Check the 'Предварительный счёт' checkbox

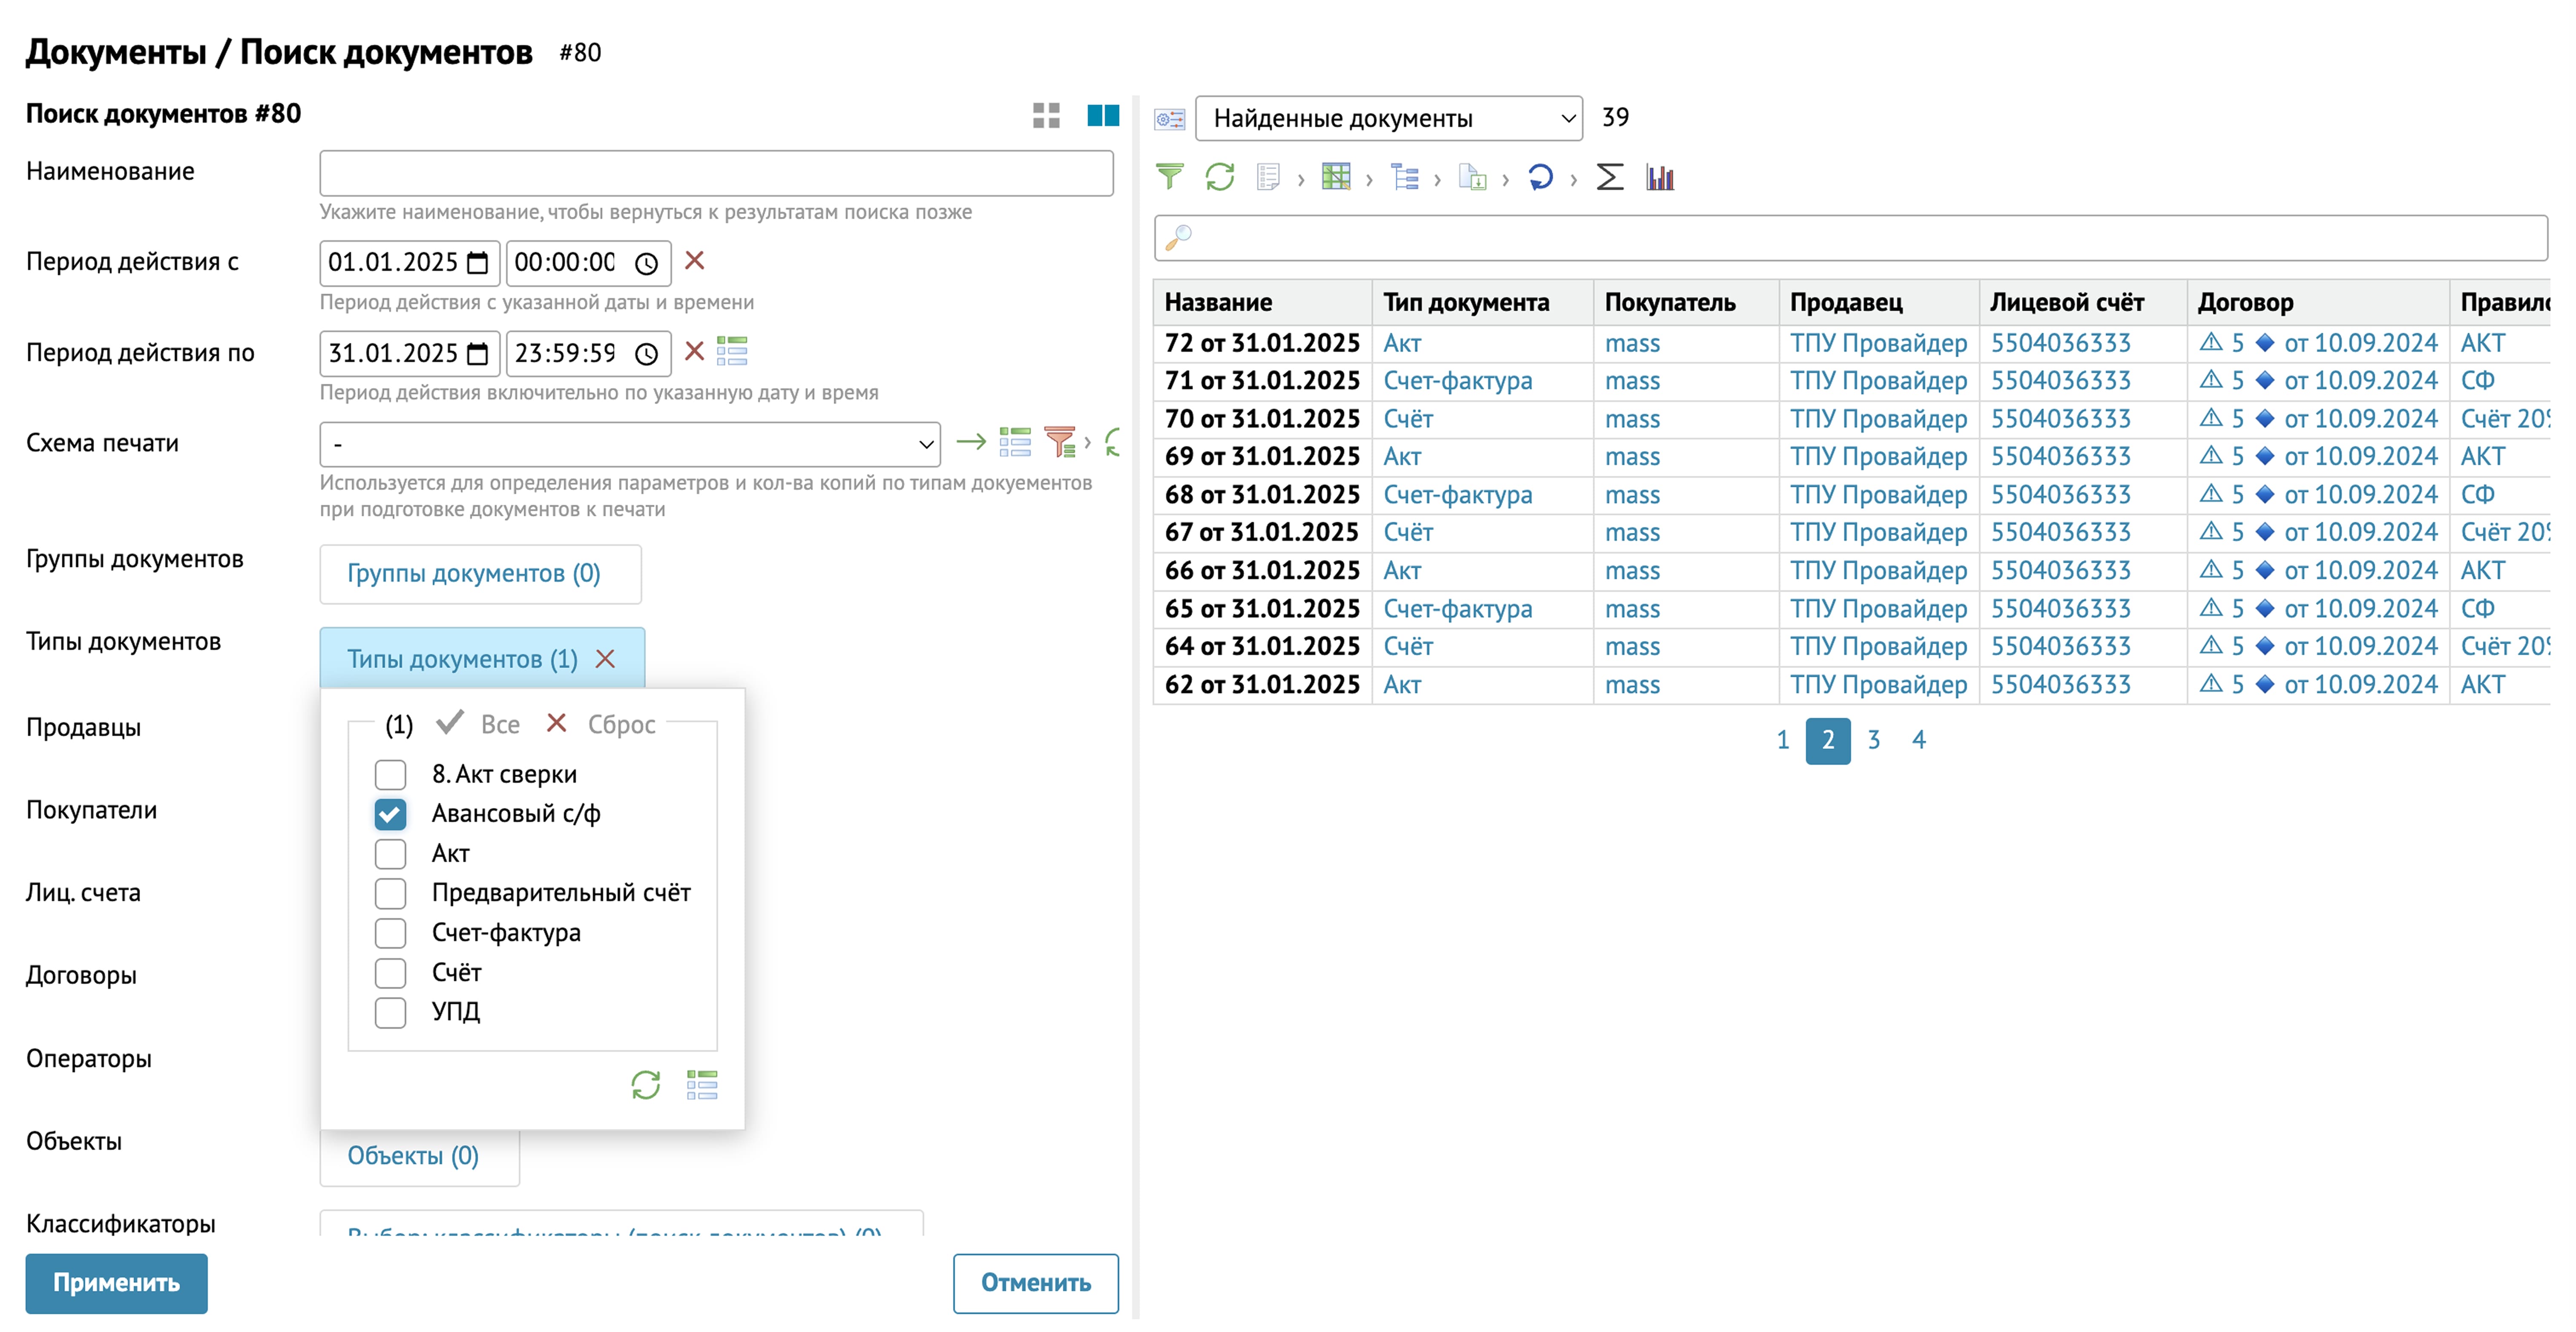(x=390, y=893)
